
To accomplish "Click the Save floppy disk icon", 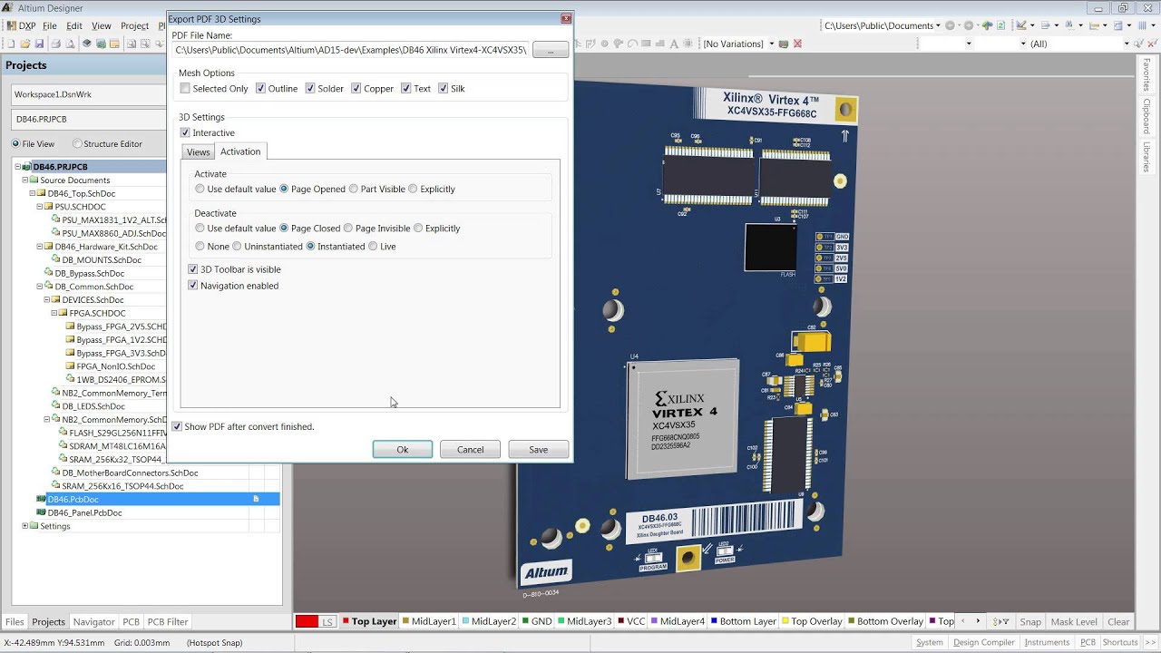I will click(39, 44).
